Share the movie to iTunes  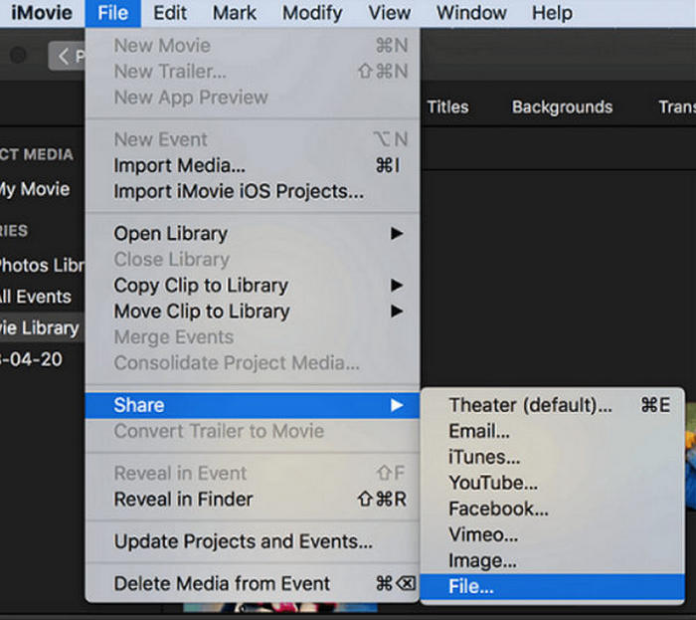point(552,457)
